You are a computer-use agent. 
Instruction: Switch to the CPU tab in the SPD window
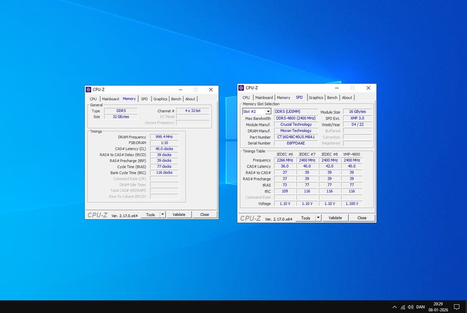(x=246, y=97)
